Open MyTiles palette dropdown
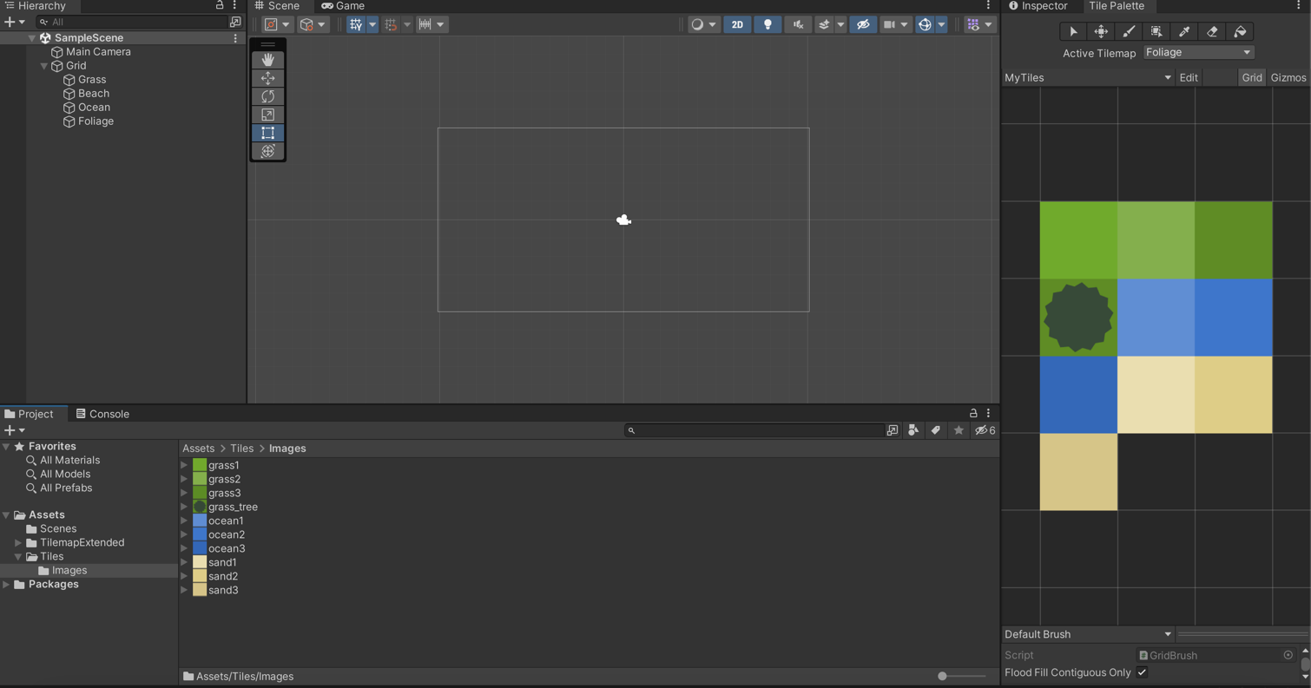 tap(1088, 77)
